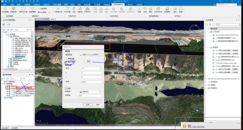Toggle the 另存 checkbox in dialog
This screenshot has width=243, height=130.
(66, 88)
